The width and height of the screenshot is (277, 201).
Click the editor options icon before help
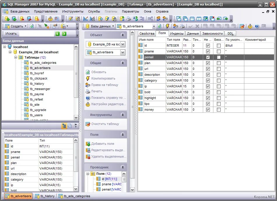(250, 26)
